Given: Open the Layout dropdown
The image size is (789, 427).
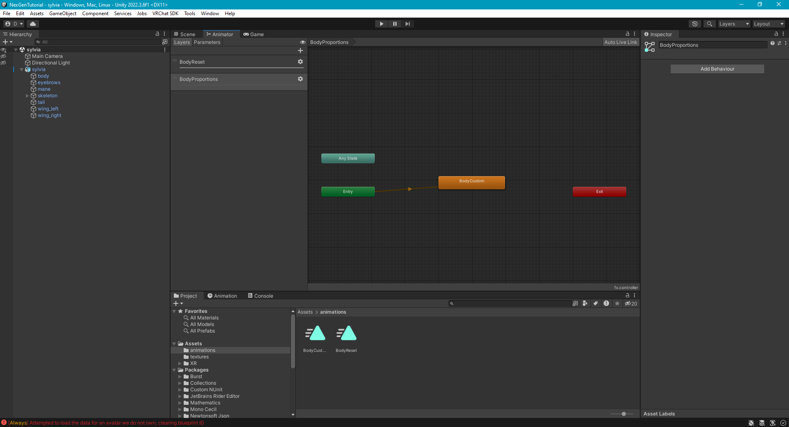Looking at the screenshot, I should [x=768, y=24].
